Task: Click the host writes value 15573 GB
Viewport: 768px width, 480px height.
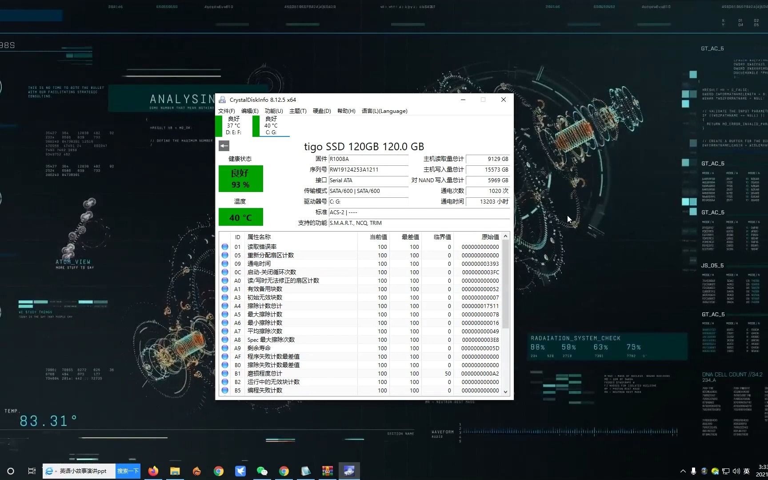Action: pyautogui.click(x=488, y=170)
